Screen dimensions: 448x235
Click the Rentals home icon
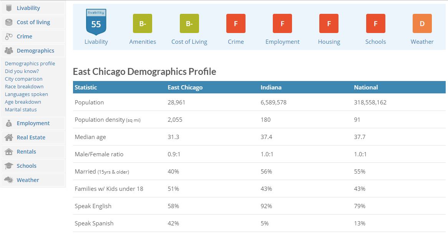pos(9,152)
